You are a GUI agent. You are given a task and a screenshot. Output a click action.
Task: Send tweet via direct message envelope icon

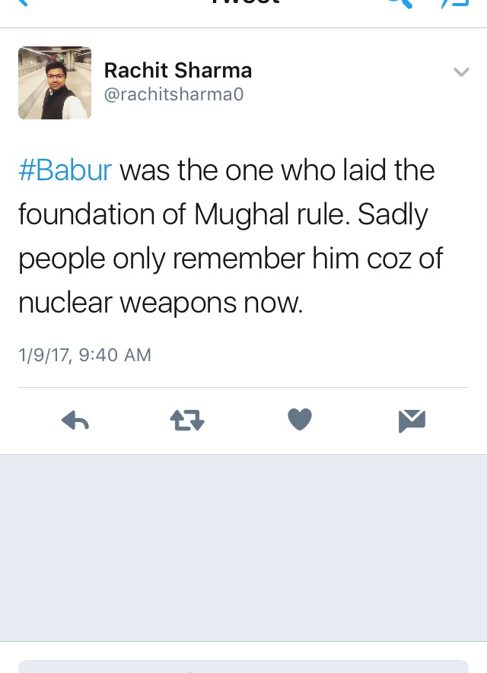pyautogui.click(x=412, y=421)
